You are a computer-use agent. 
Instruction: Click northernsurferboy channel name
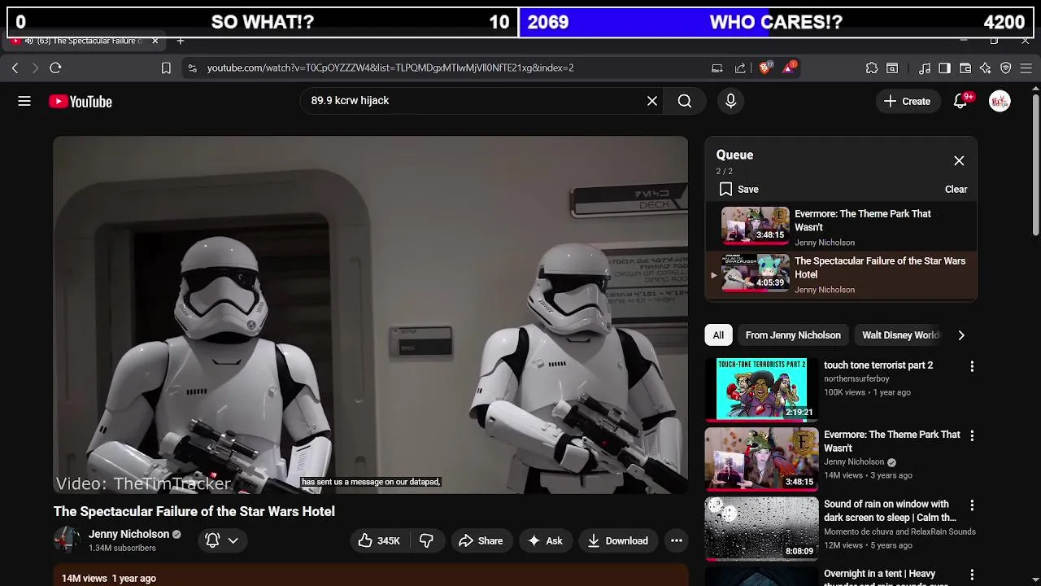(x=856, y=379)
